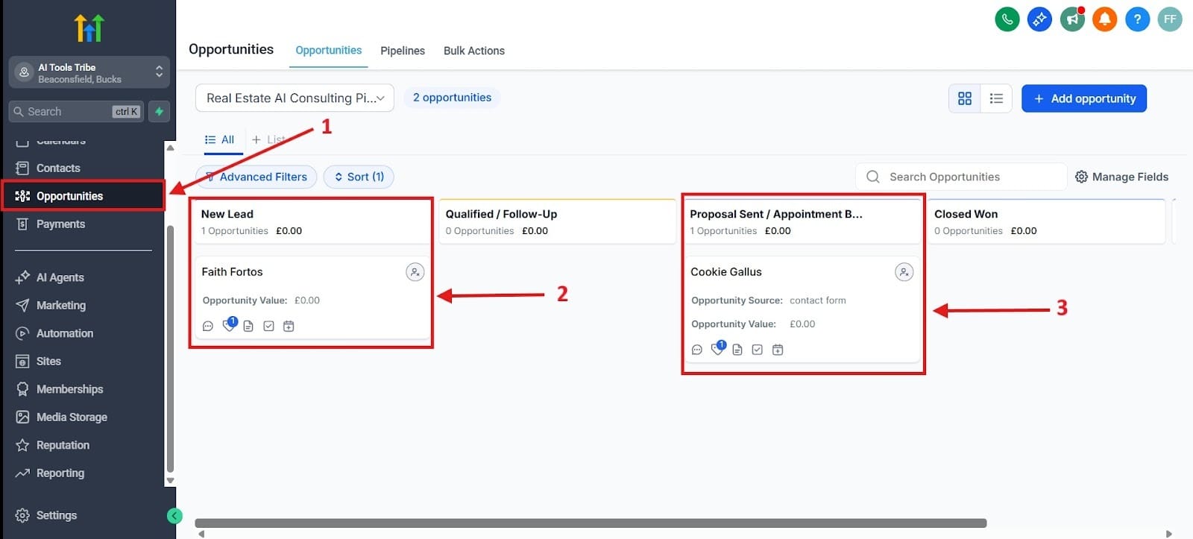
Task: Open the megaphone announcements icon
Action: click(x=1072, y=19)
